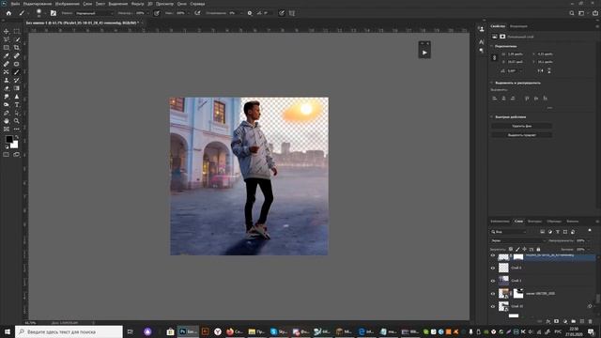Click the Search icon at top right
This screenshot has width=601, height=338.
[572, 13]
